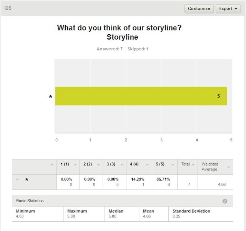Open the dropdown arrow on column 1 (1)
246x231 pixels.
(x=75, y=164)
